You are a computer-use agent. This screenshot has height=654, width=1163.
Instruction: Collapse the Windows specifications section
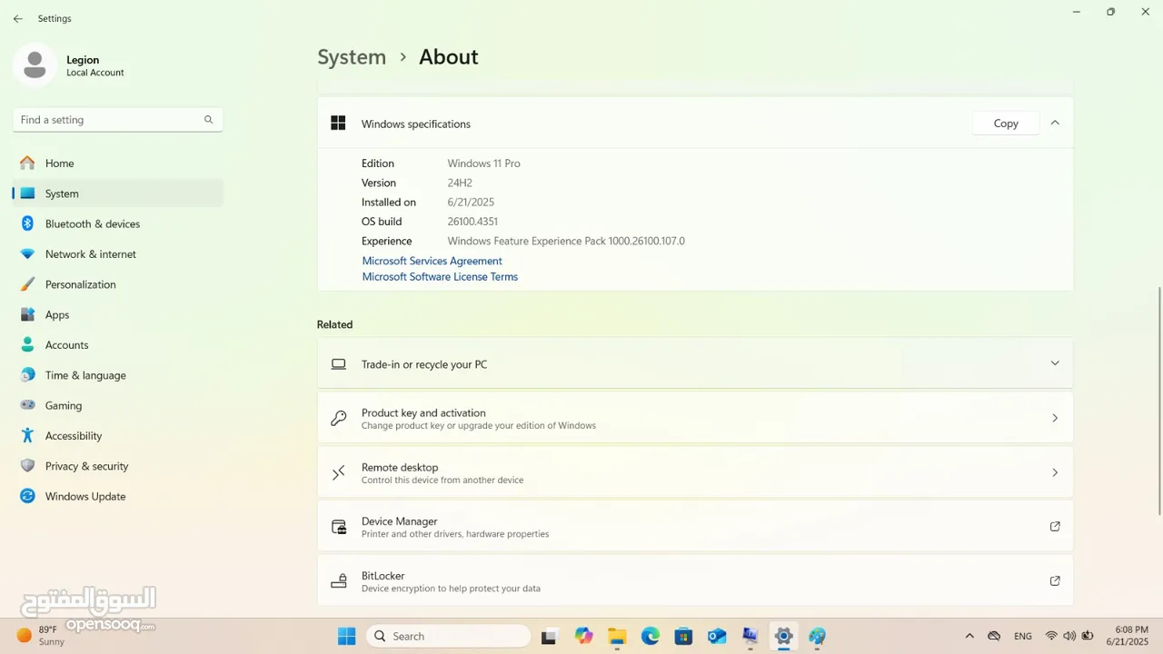pyautogui.click(x=1055, y=123)
